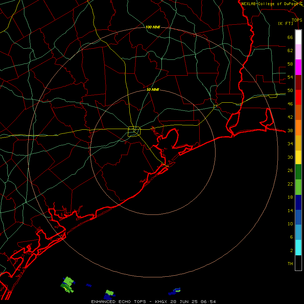Image resolution: width=304 pixels, height=304 pixels.
Task: Click legend value 6
Action: pos(291,237)
